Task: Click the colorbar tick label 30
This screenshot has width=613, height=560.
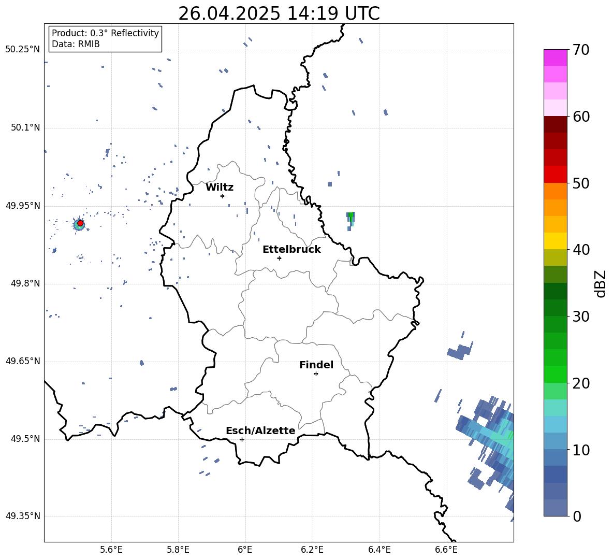Action: [x=581, y=317]
